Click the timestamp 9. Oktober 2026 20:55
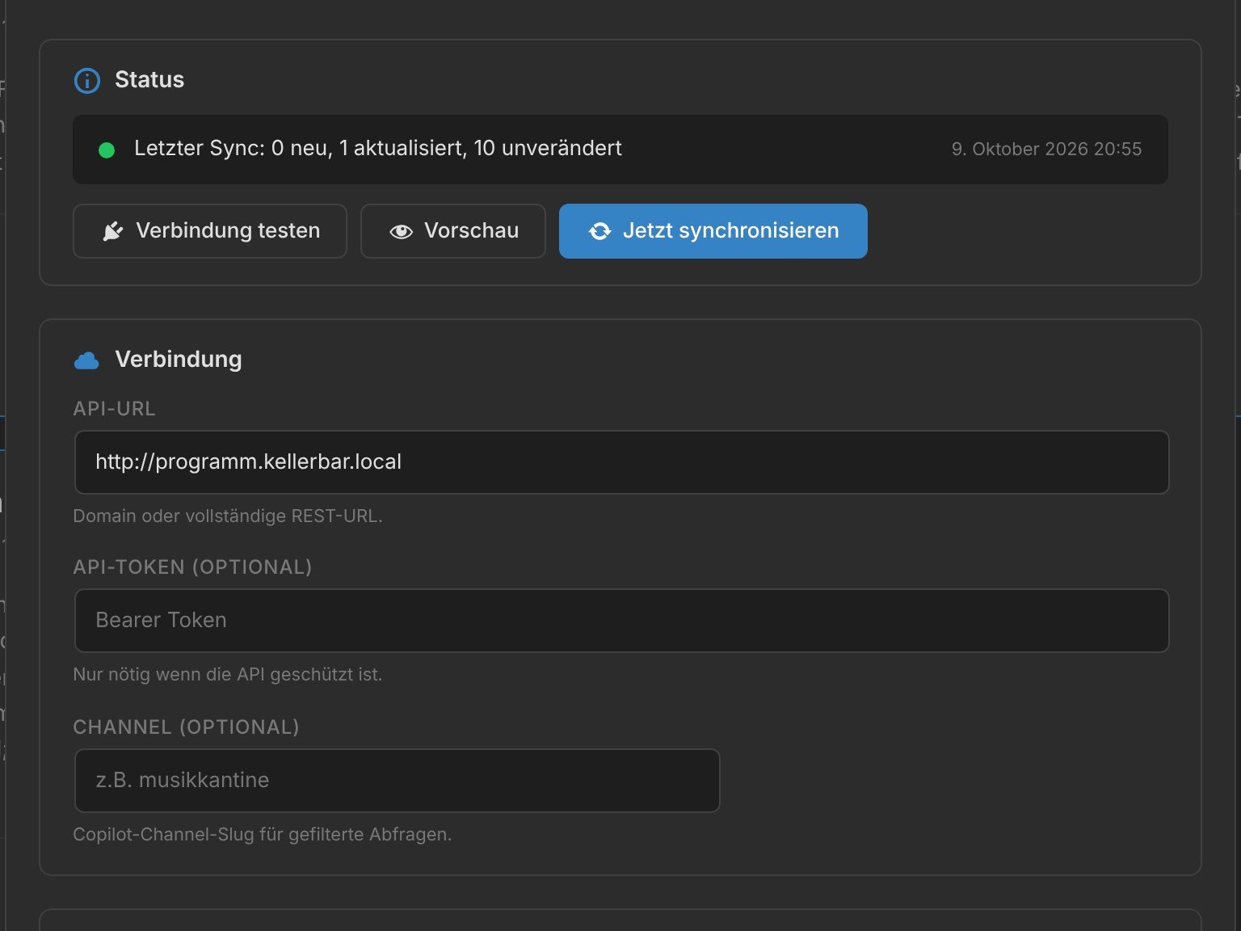This screenshot has height=931, width=1241. pos(1047,150)
